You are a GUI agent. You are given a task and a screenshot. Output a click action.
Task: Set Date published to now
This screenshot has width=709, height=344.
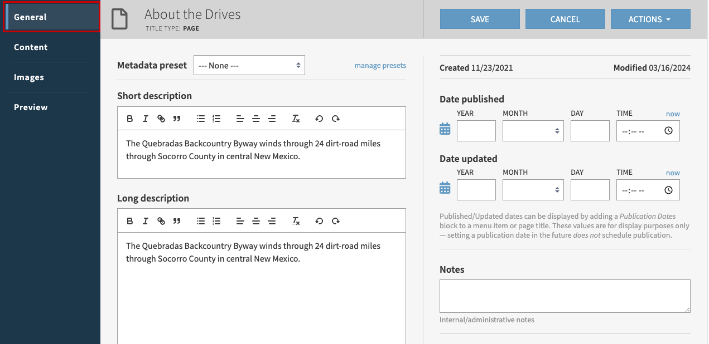point(673,114)
